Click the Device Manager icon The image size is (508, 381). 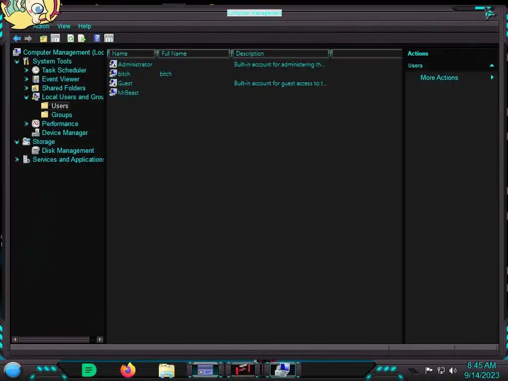coord(36,132)
